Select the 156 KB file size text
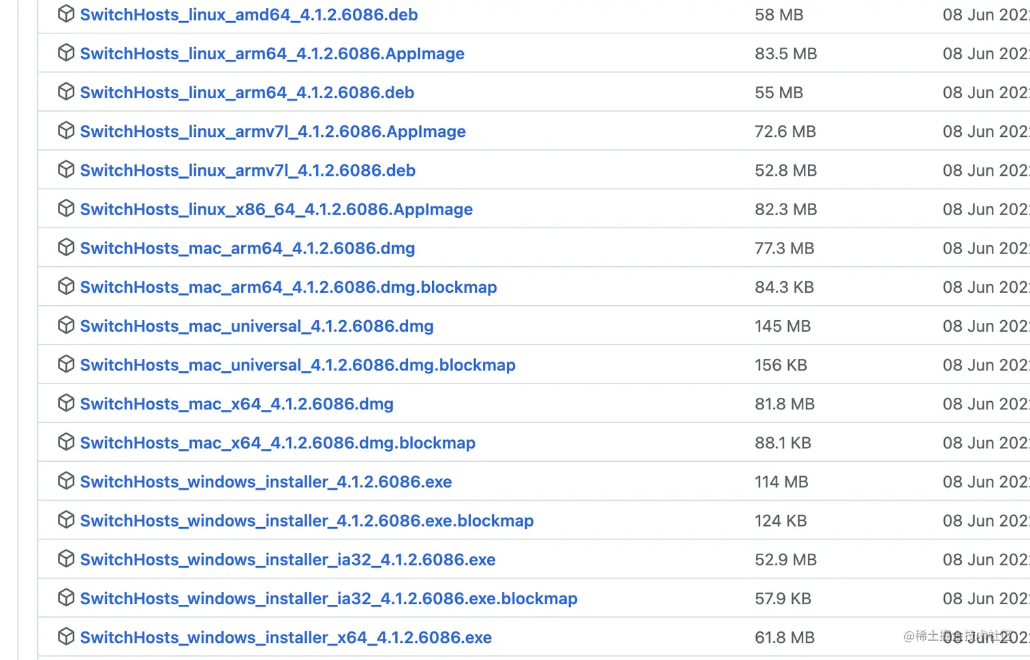This screenshot has width=1030, height=660. tap(781, 364)
